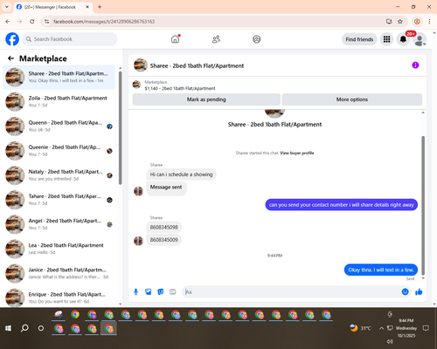
Task: Select the Sharee conversation in list
Action: pyautogui.click(x=59, y=77)
